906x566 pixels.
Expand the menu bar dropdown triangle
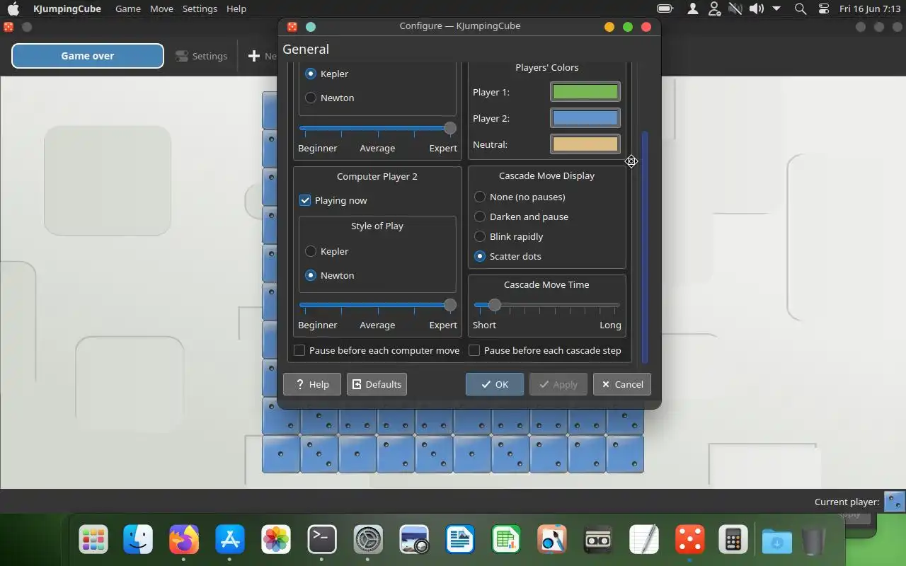776,8
